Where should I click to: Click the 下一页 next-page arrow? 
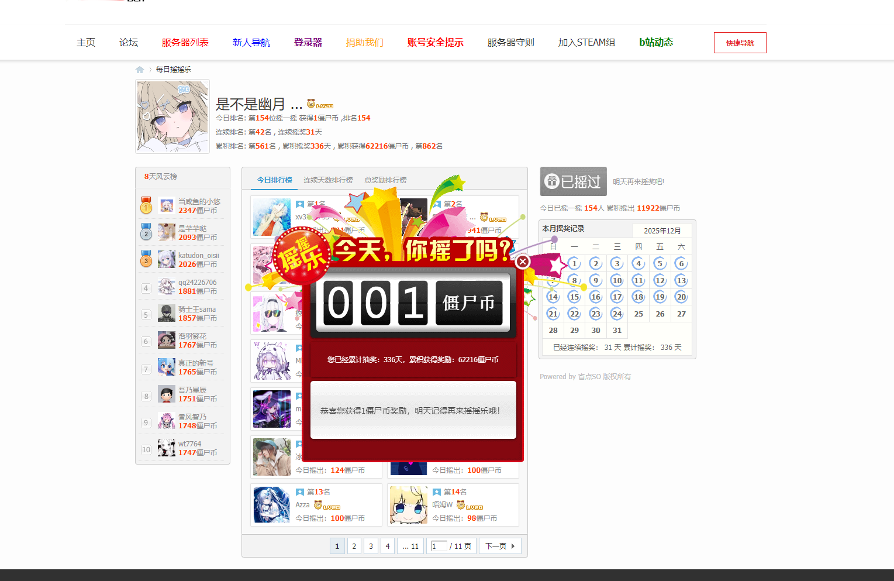pyautogui.click(x=500, y=546)
